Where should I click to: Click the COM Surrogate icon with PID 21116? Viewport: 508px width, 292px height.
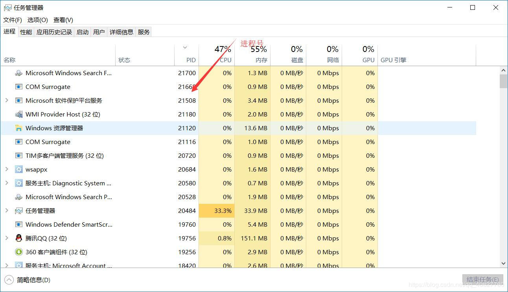tap(18, 142)
